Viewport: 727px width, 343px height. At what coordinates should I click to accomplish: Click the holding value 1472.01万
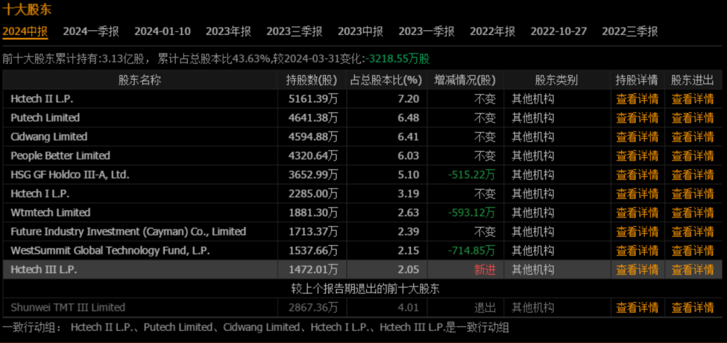point(313,270)
